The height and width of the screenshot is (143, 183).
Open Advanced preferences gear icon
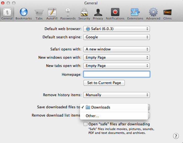click(x=153, y=12)
